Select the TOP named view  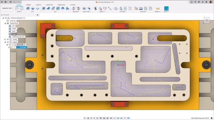[13, 26]
